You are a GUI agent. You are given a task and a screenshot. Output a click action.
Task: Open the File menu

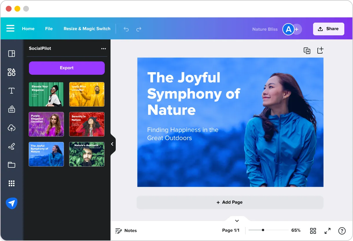[x=49, y=29]
